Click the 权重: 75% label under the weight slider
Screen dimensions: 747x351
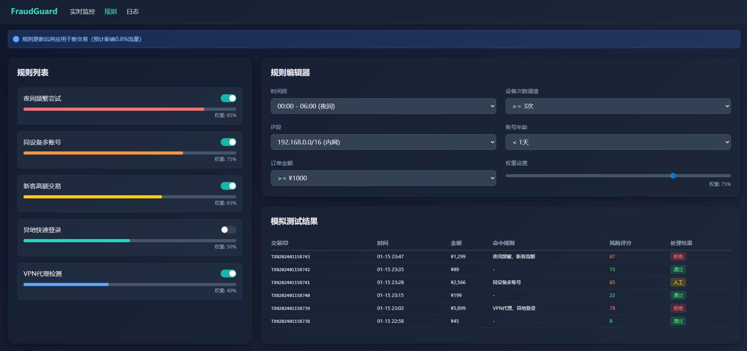[720, 184]
